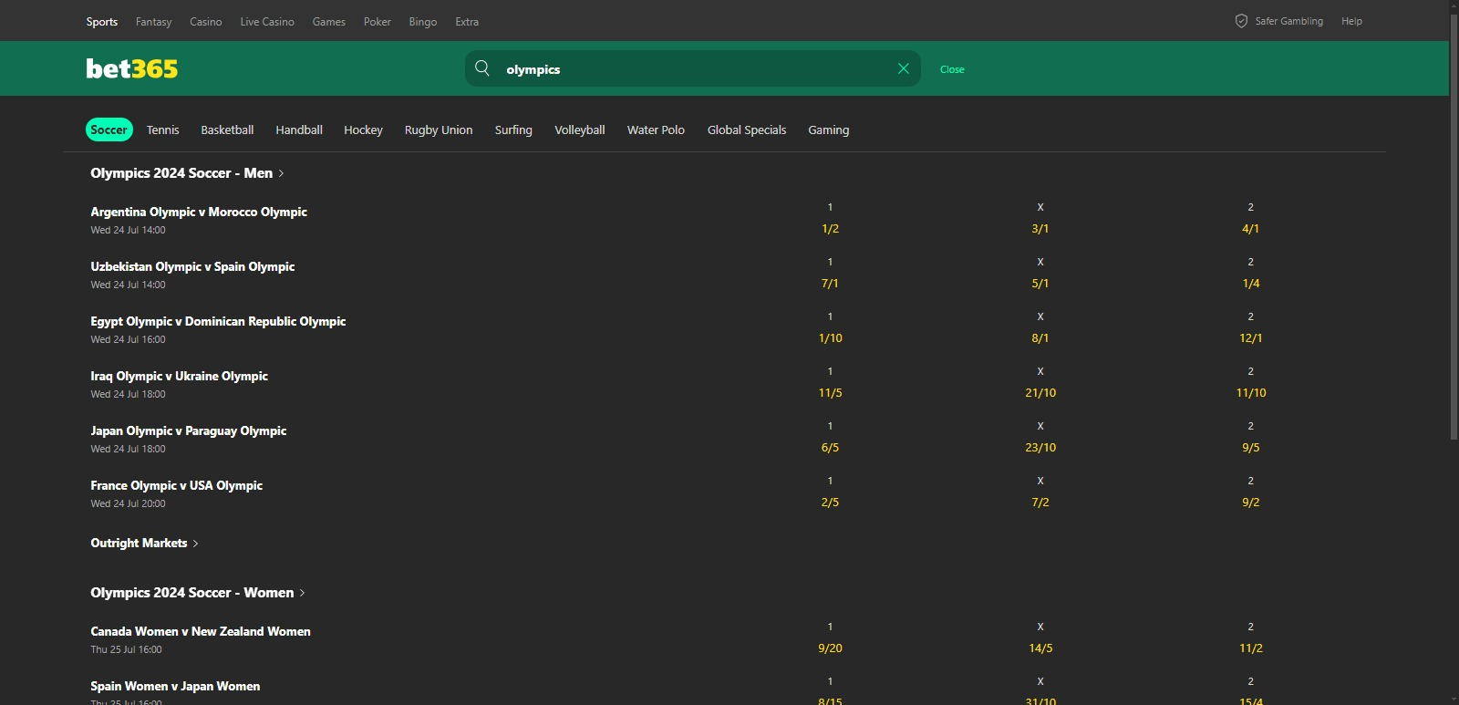
Task: Open the Sports section
Action: point(102,22)
